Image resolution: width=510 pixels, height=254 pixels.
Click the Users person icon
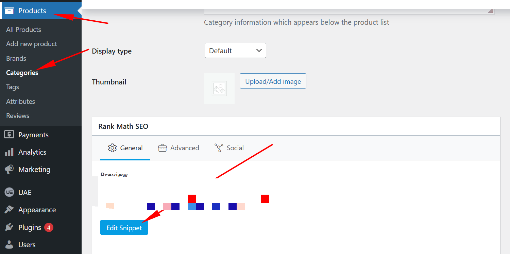point(9,245)
